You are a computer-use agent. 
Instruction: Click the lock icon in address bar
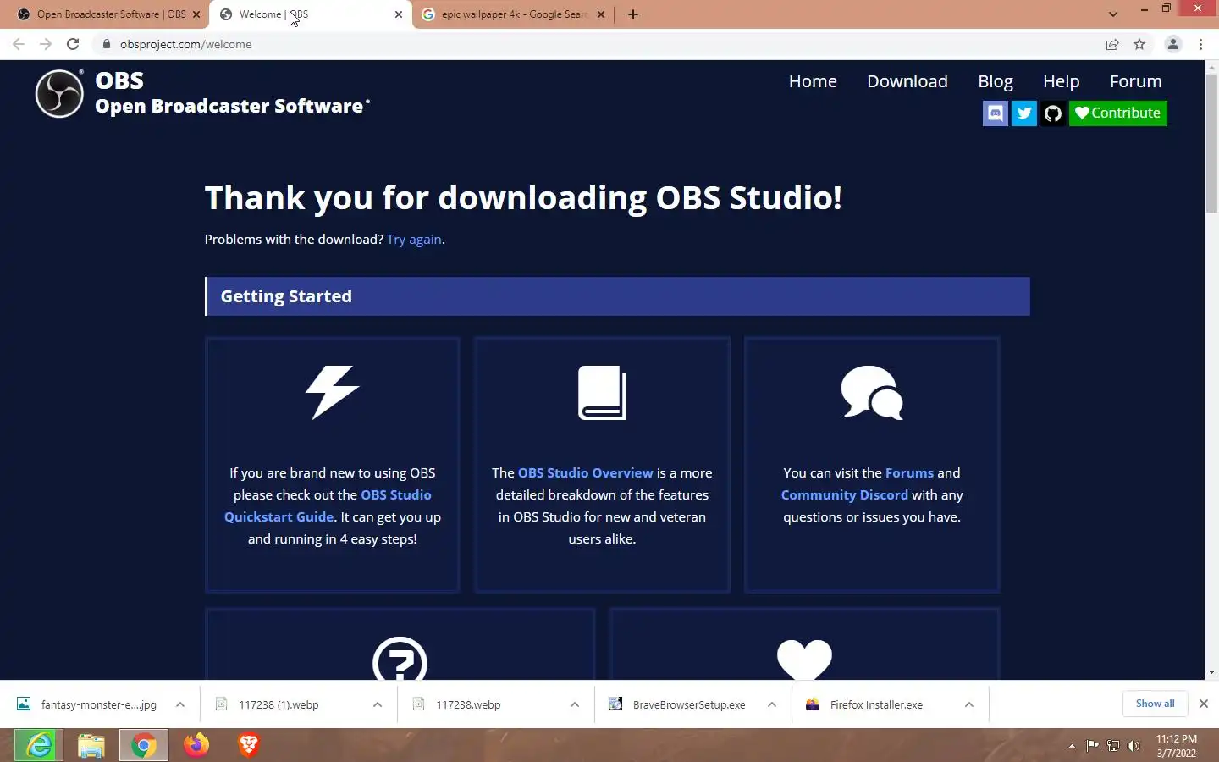click(x=107, y=44)
